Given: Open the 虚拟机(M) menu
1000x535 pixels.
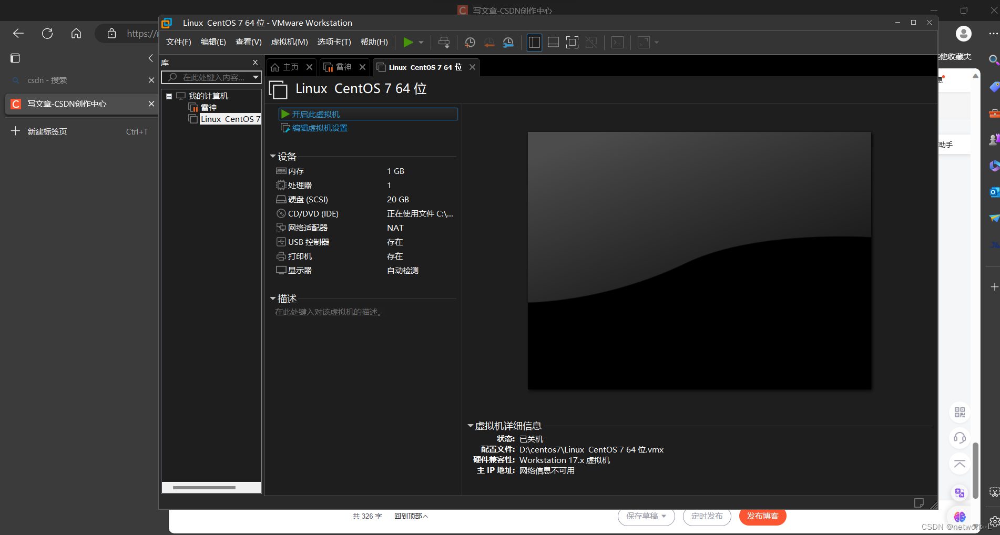Looking at the screenshot, I should click(289, 42).
